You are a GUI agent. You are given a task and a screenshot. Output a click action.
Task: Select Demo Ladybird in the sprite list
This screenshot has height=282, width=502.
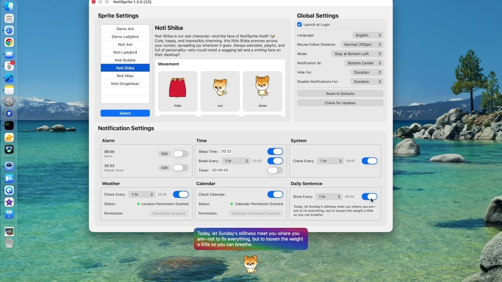125,36
